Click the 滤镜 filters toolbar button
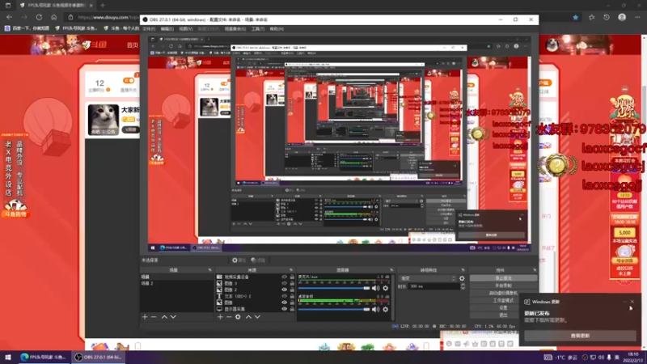This screenshot has width=647, height=364. pos(258,260)
